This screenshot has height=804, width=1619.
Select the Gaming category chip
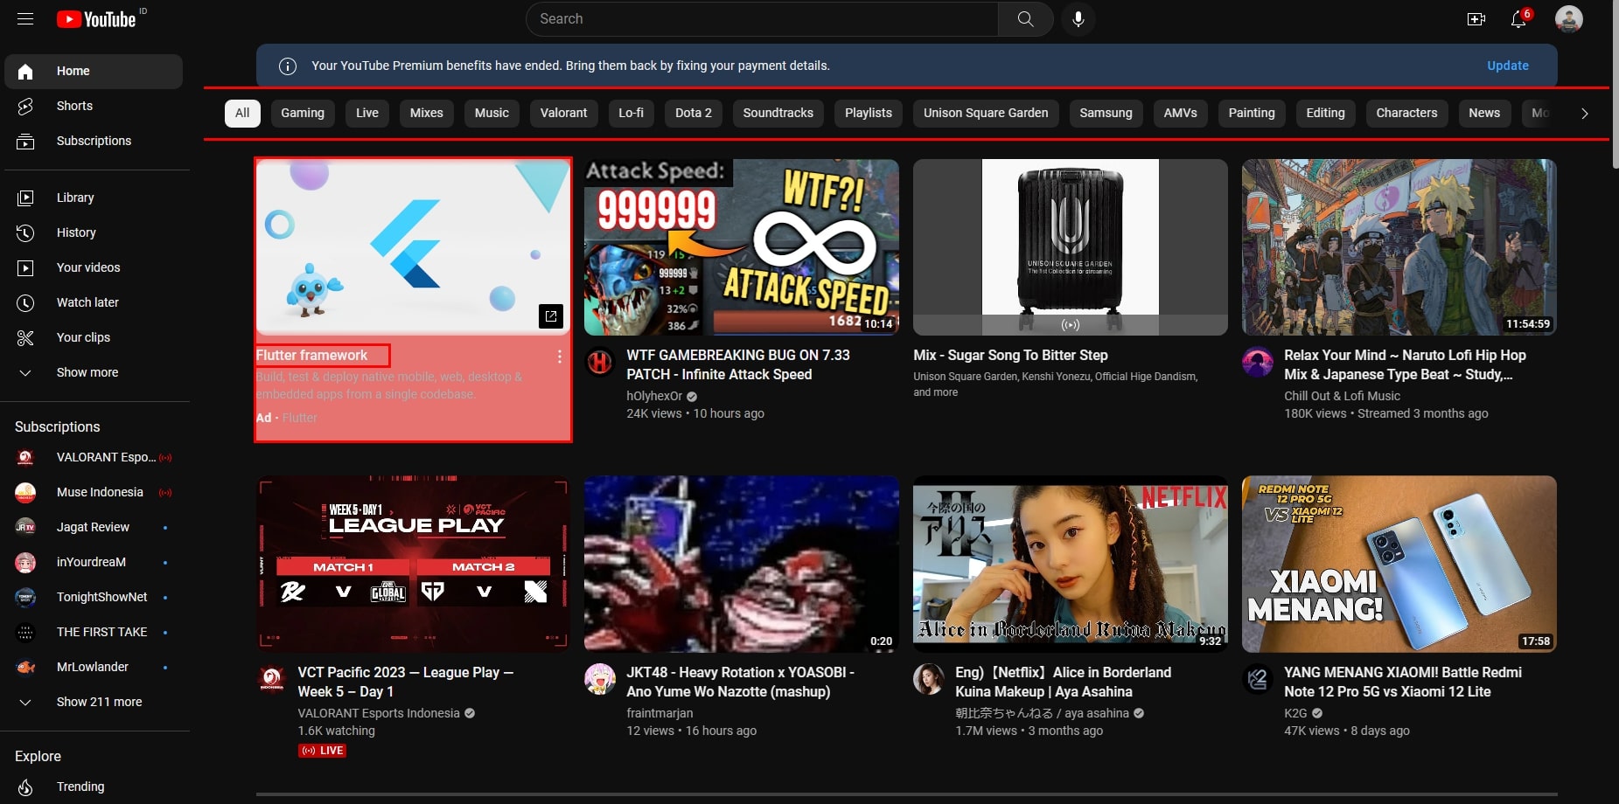[x=302, y=113]
